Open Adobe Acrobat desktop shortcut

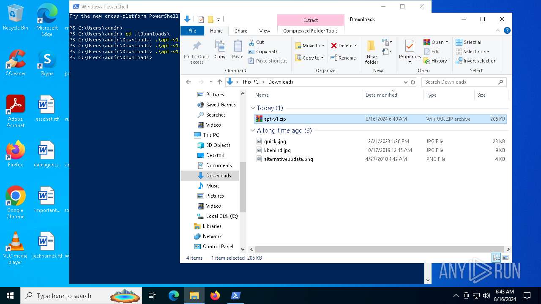click(x=16, y=111)
